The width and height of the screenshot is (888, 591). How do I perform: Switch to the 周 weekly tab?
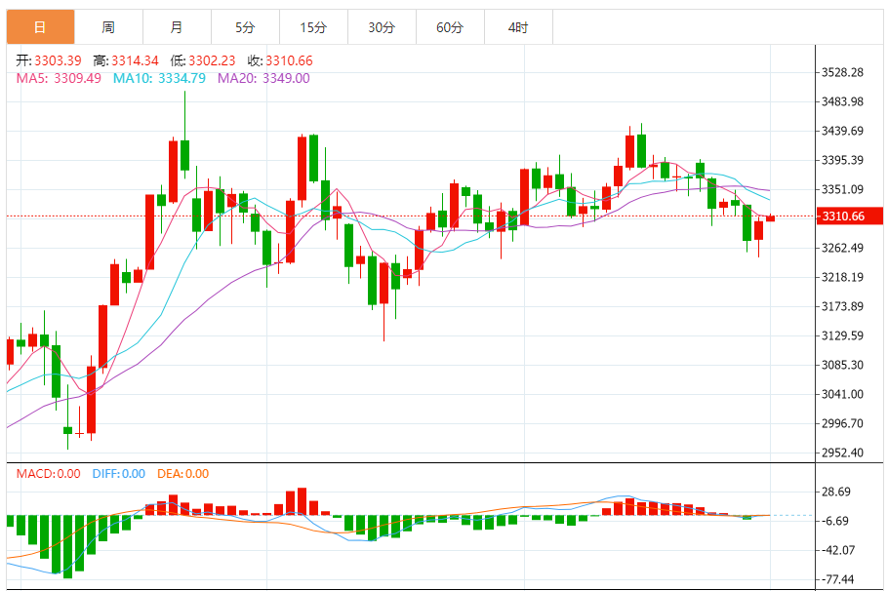pos(108,27)
